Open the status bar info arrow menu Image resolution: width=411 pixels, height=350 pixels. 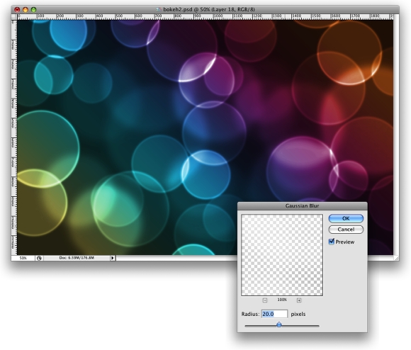(x=113, y=258)
